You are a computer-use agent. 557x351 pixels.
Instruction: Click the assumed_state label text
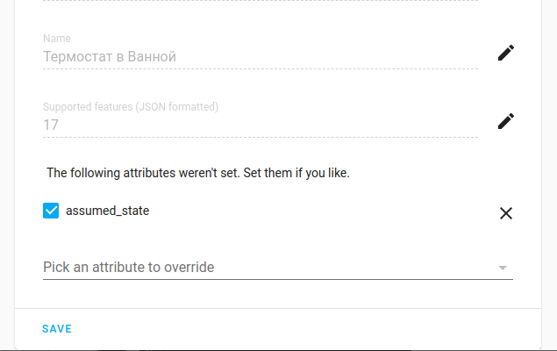tap(107, 211)
